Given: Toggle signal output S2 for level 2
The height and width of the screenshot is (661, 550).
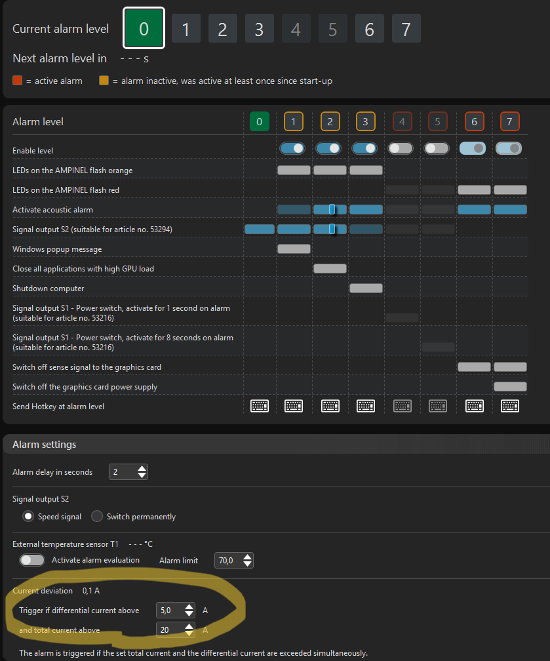Looking at the screenshot, I should point(330,229).
